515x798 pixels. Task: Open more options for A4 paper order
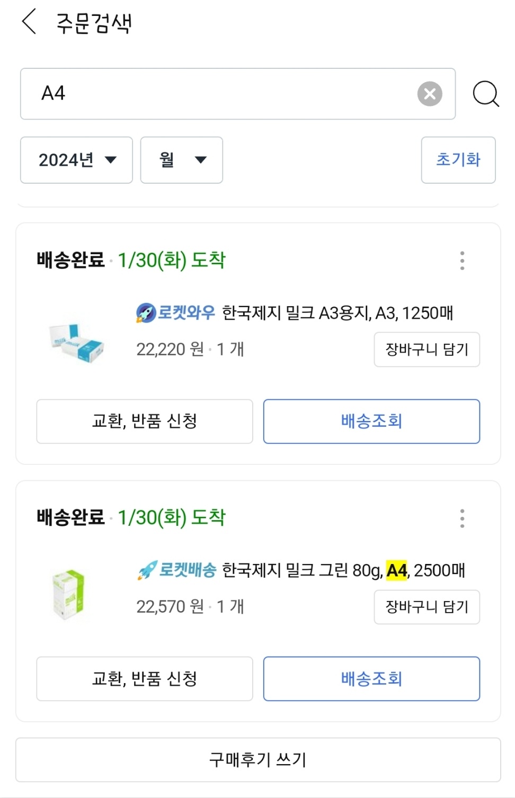462,518
